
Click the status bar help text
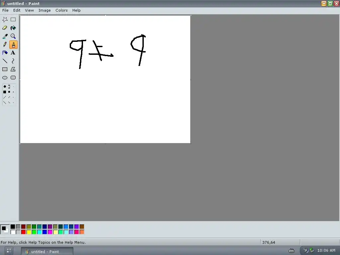coord(43,242)
